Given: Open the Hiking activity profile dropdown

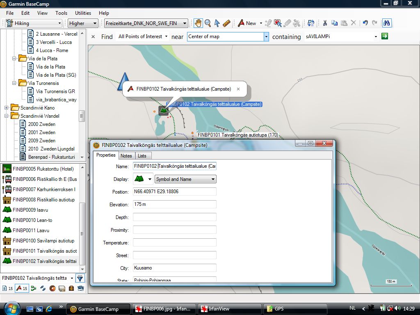Looking at the screenshot, I should pos(34,23).
